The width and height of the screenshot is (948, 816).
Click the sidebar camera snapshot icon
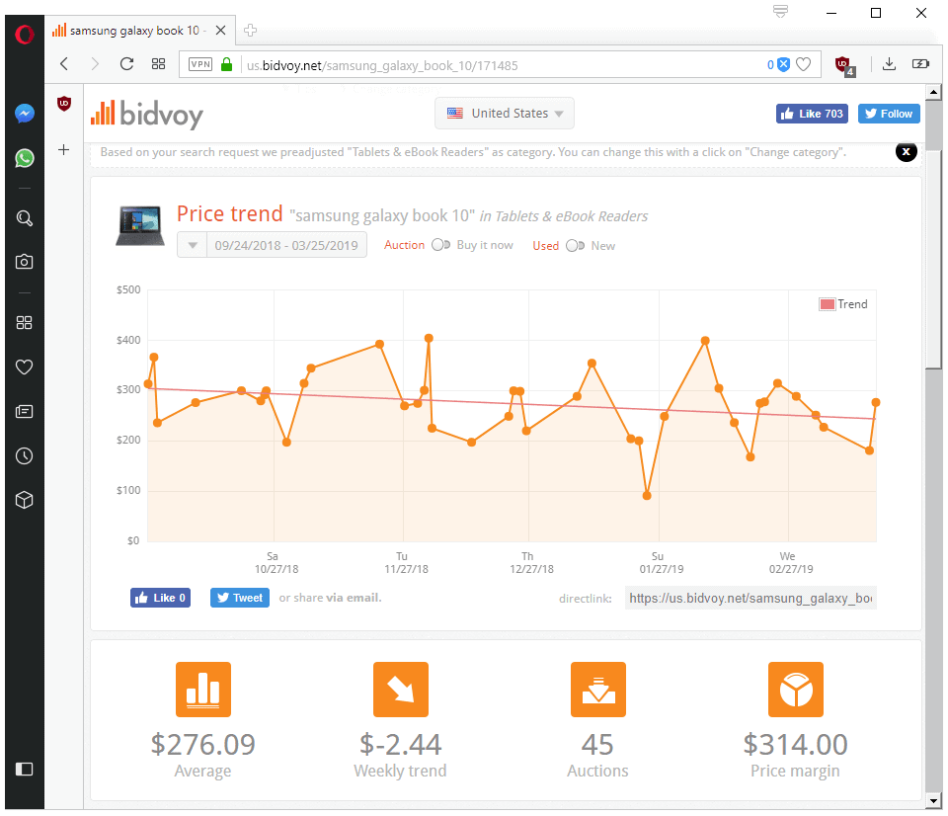[25, 262]
